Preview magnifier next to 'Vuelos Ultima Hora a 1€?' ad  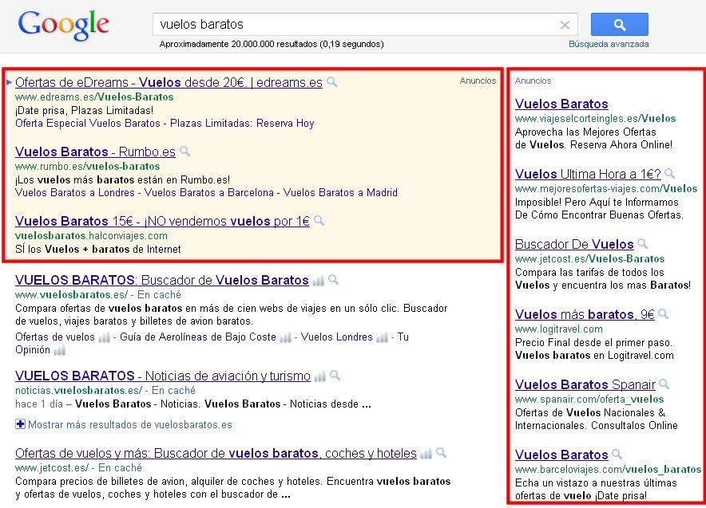669,173
